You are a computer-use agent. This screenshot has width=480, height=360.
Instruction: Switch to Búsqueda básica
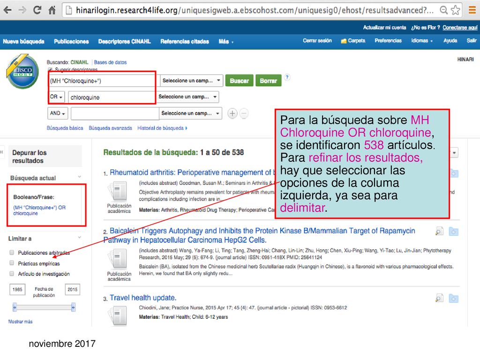click(65, 128)
